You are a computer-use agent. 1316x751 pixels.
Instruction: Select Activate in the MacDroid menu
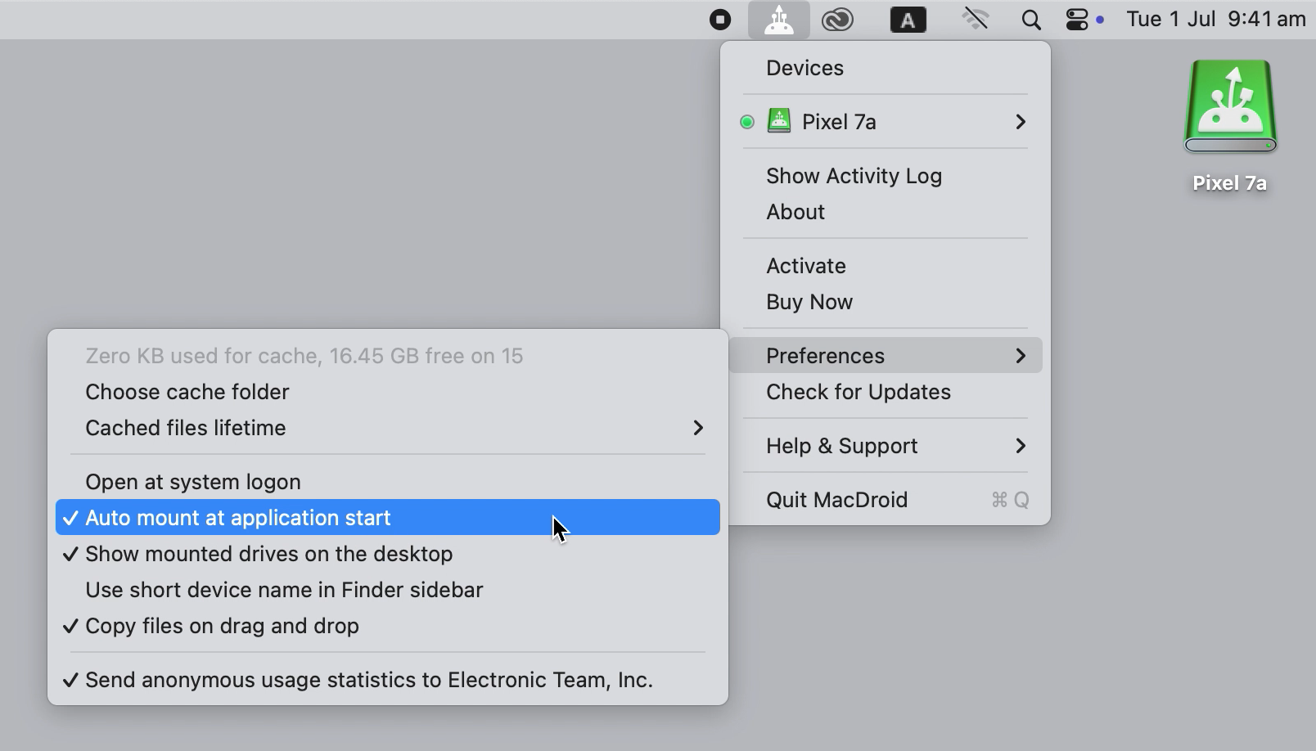885,266
